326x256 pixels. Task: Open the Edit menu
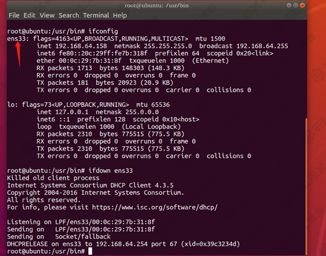point(29,15)
